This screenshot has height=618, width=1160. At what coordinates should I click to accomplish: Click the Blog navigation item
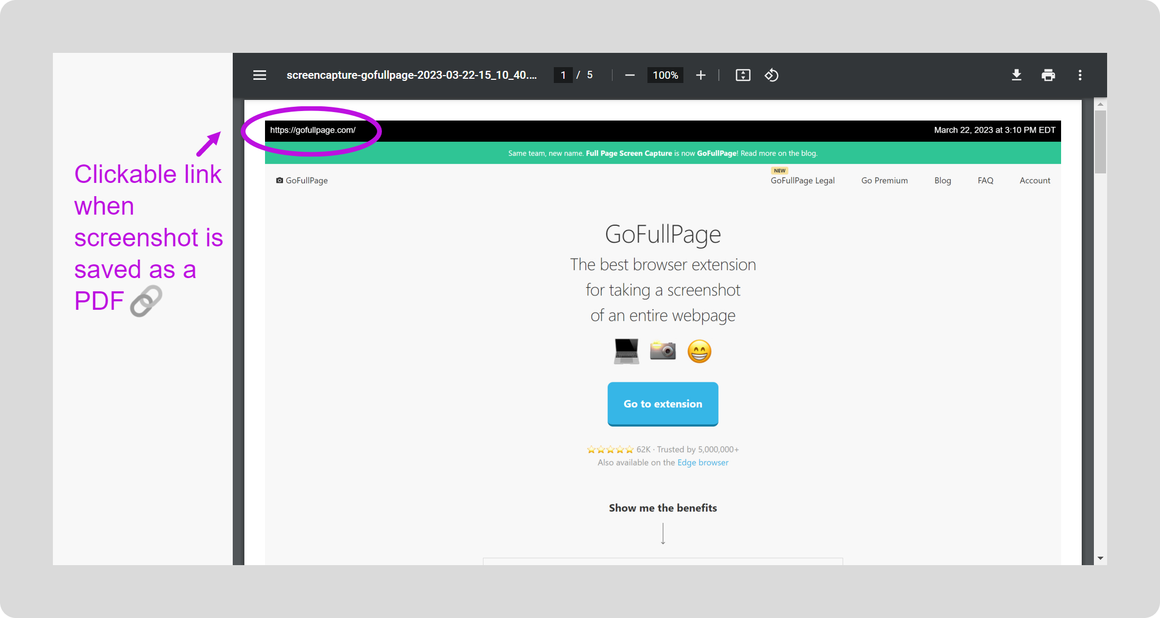(943, 180)
